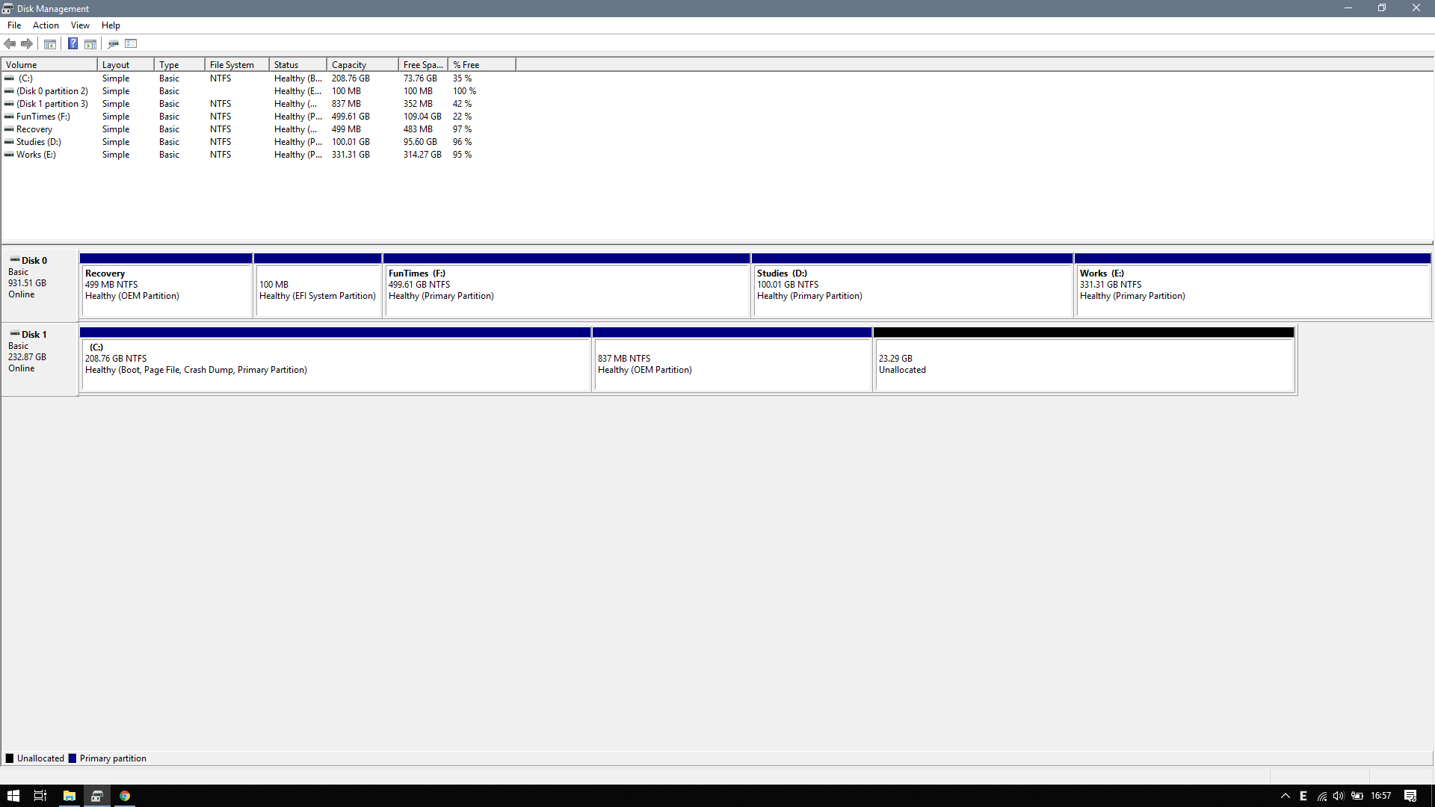
Task: Toggle Show/Hide Action Pane toolbar icon
Action: coord(90,43)
